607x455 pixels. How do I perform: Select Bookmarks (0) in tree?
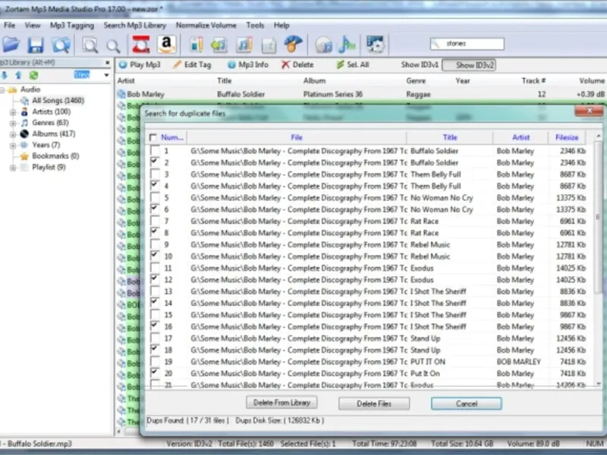click(55, 156)
